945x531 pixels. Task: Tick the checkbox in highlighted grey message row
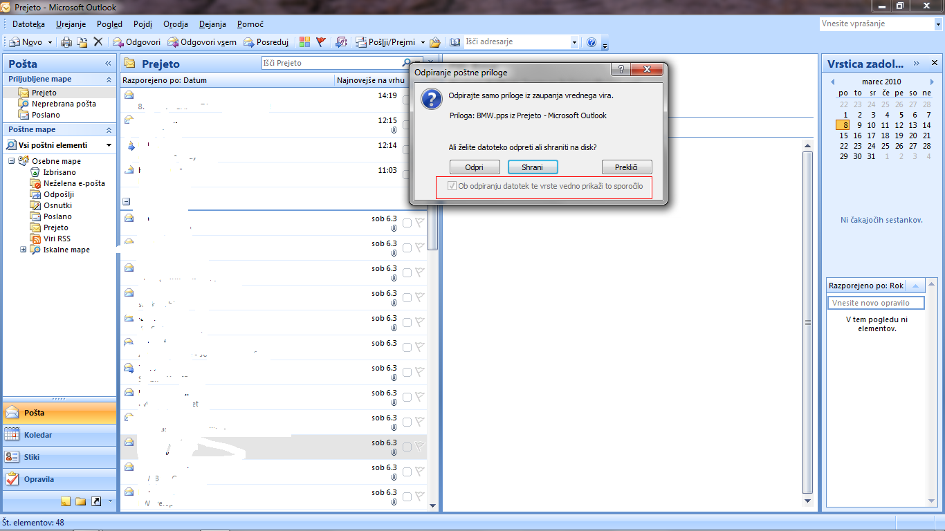point(407,447)
